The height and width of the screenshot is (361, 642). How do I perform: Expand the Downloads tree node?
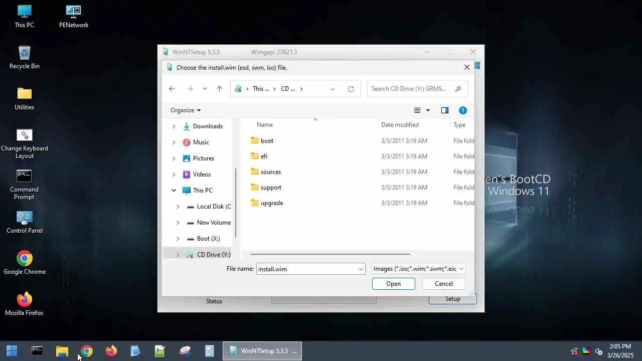tap(174, 126)
